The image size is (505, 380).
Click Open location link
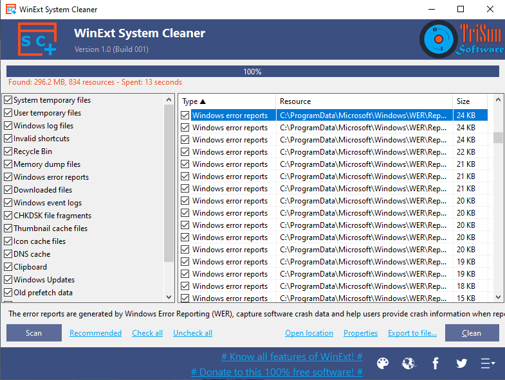click(x=309, y=333)
